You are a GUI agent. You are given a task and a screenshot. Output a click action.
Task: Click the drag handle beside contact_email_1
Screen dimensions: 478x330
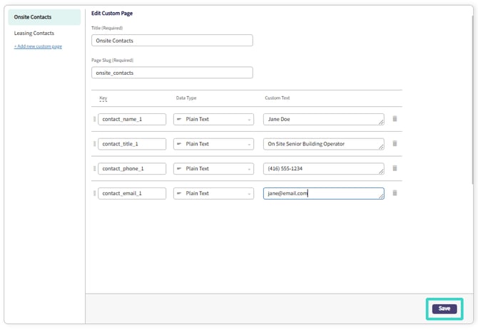click(94, 193)
